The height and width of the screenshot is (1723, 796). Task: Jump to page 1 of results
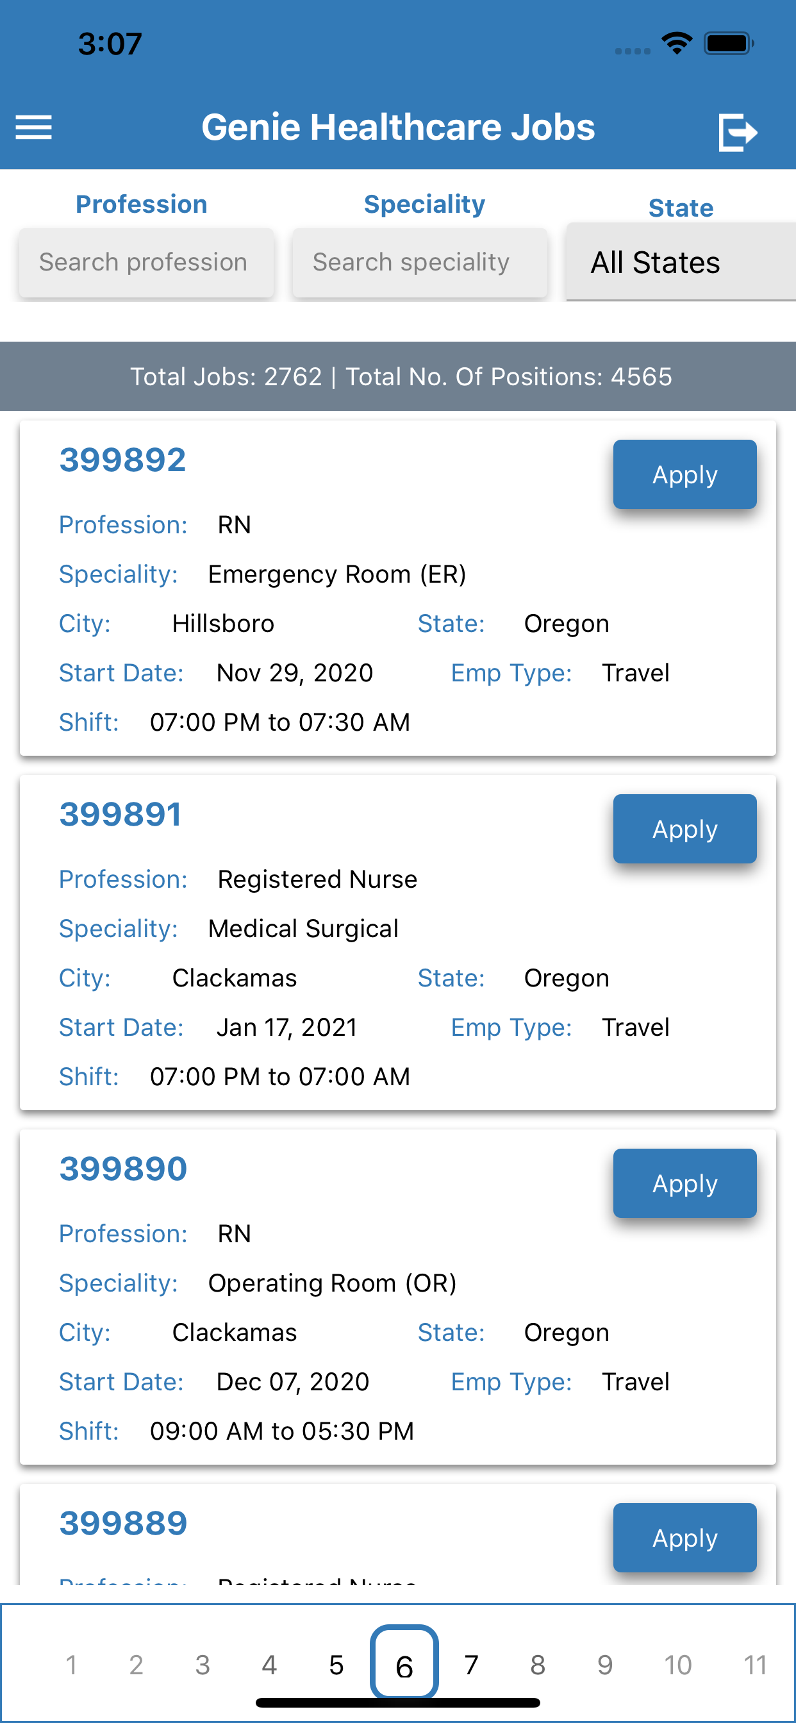click(x=71, y=1665)
